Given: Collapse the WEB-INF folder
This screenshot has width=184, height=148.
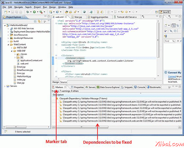Looking at the screenshot, I should (11, 51).
